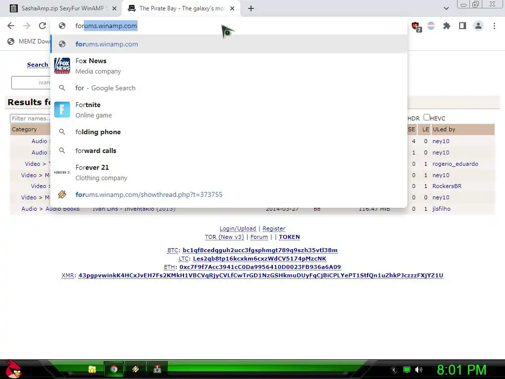
Task: Choose 'for - Google Search' suggestion
Action: click(229, 88)
